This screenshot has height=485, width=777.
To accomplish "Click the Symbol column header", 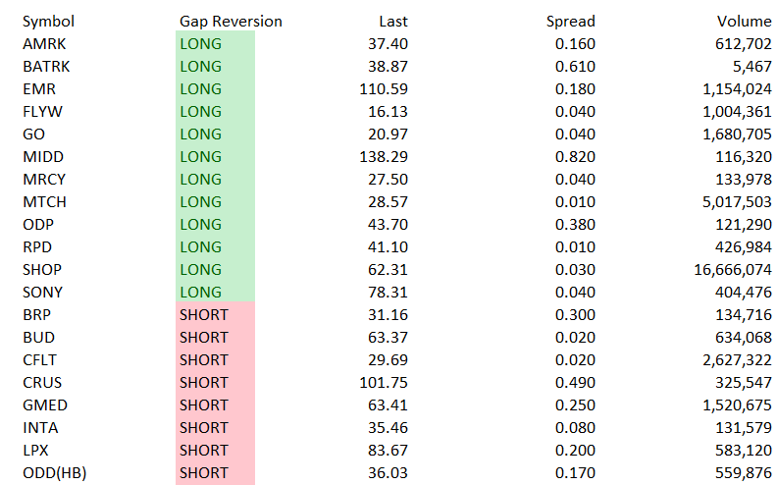I will click(48, 22).
